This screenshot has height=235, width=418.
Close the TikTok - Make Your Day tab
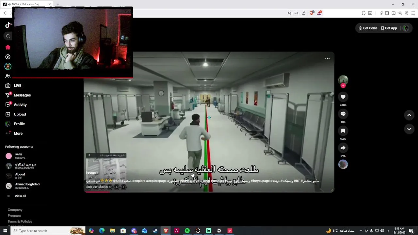tap(50, 4)
